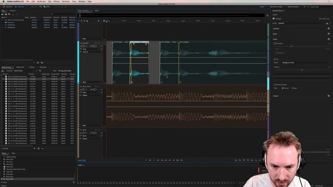
Task: Select the Female radio button
Action: pyautogui.click(x=283, y=88)
